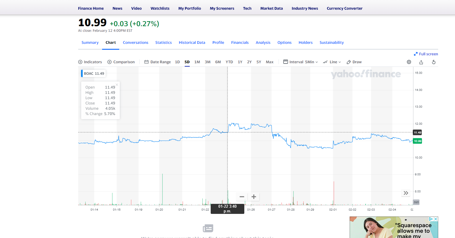Add a Comparison symbol

coord(121,62)
